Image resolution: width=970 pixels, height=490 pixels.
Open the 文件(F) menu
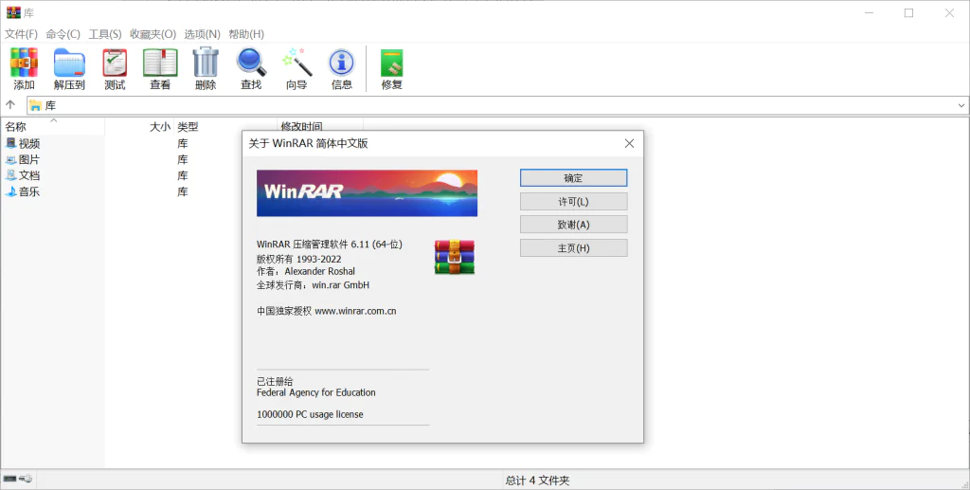click(x=21, y=34)
